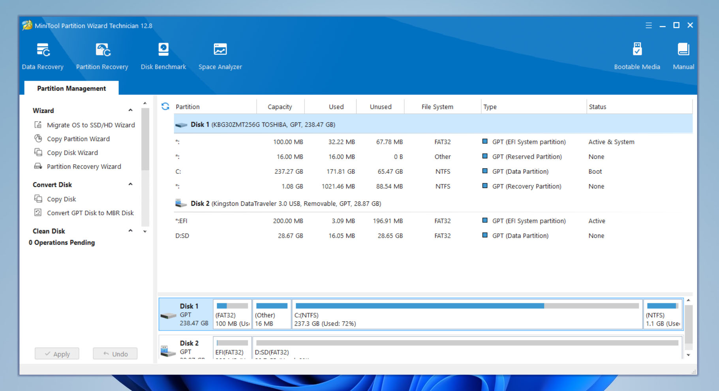Viewport: 719px width, 391px height.
Task: Click C:(NTFS) usage bar in disk map
Action: tap(467, 306)
